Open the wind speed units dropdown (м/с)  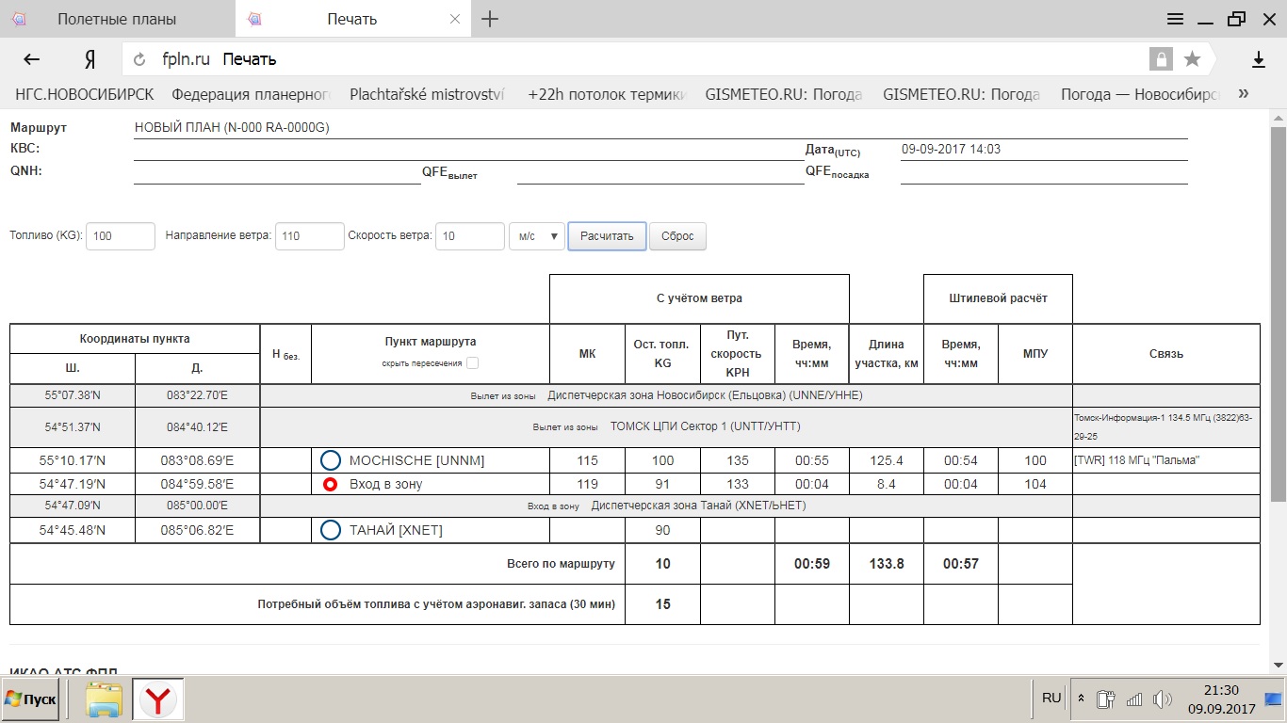(x=536, y=236)
